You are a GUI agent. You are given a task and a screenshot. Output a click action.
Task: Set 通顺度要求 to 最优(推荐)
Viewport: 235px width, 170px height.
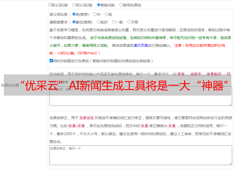74,22
